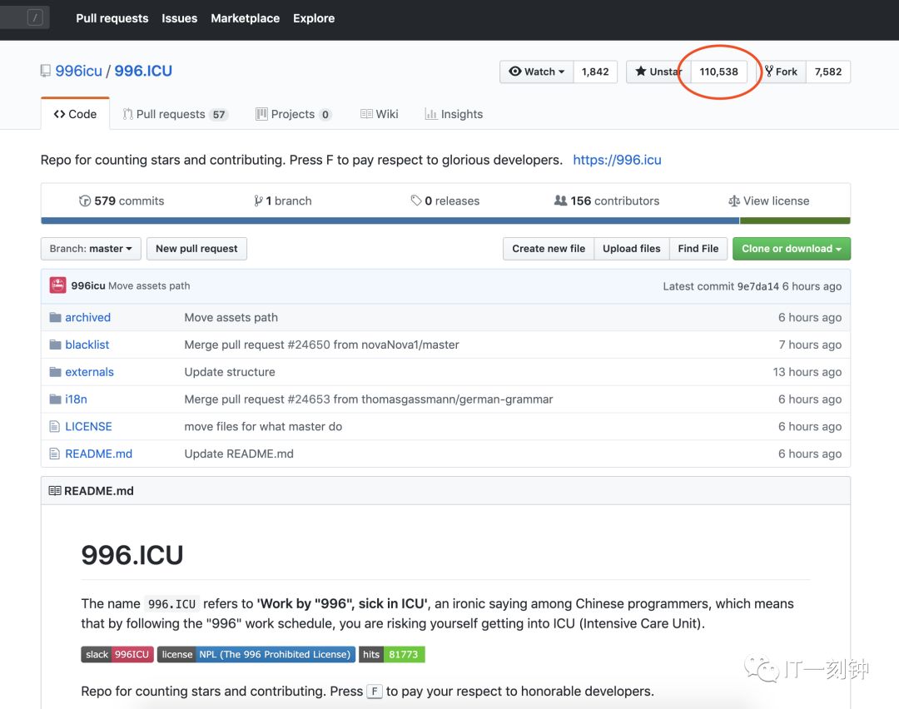
Task: Click the people icon beside 156 contributors
Action: 560,201
